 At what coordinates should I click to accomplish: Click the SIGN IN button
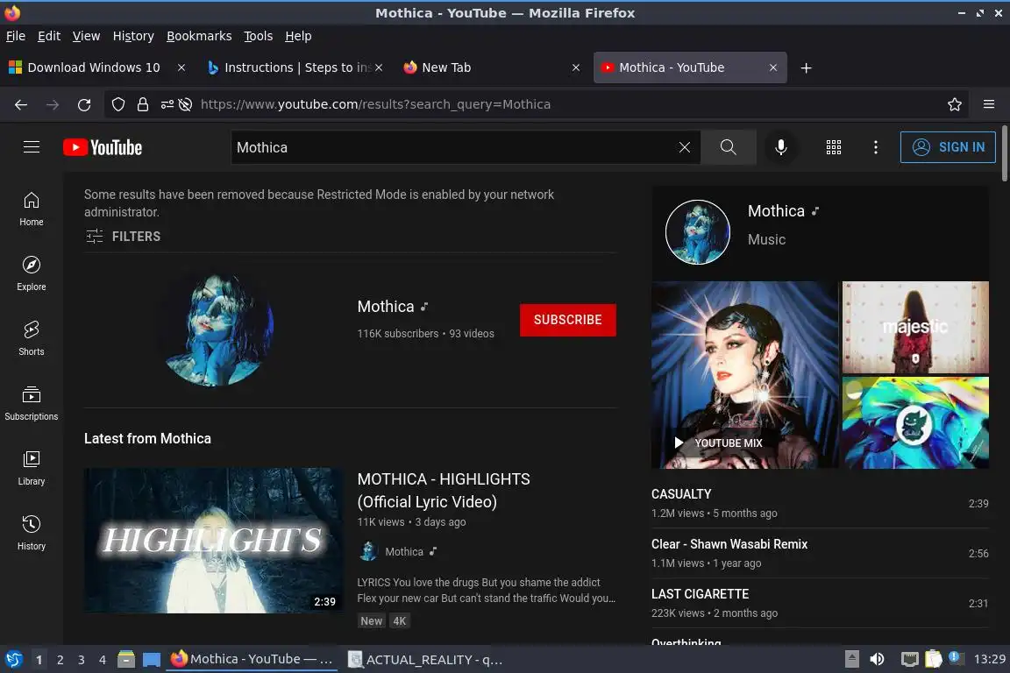pos(948,147)
